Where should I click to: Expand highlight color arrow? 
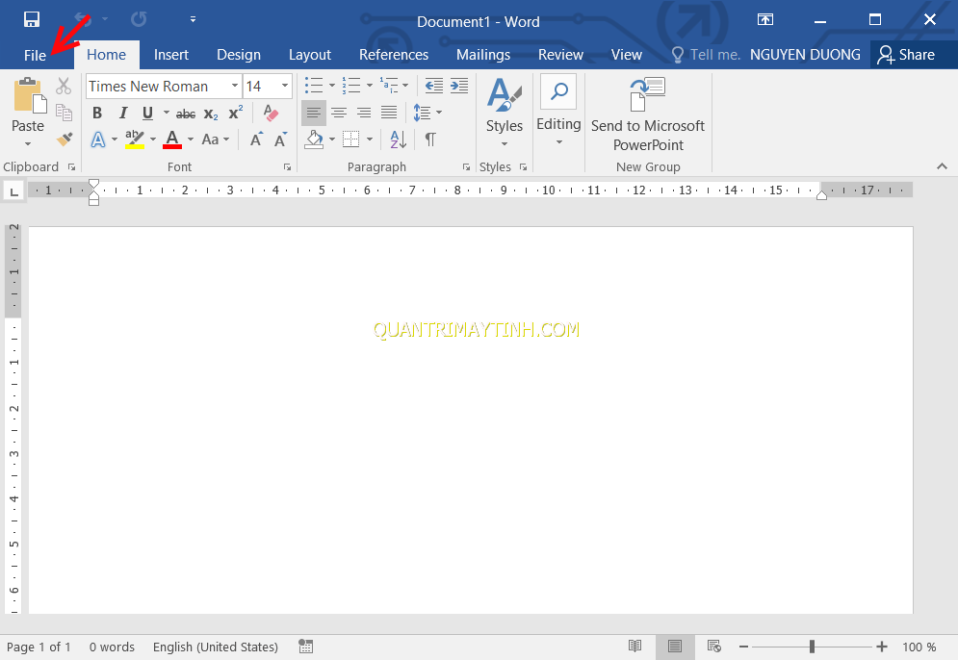153,140
